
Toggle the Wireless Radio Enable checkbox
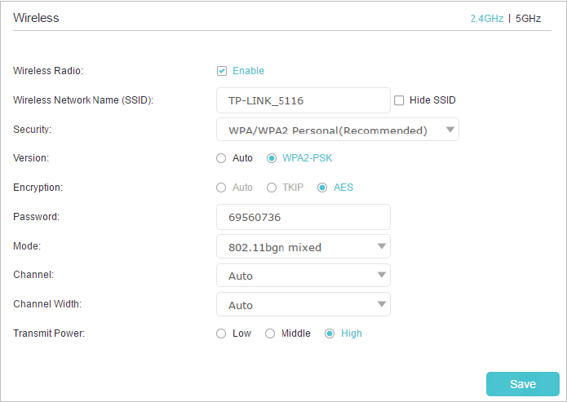pos(222,71)
